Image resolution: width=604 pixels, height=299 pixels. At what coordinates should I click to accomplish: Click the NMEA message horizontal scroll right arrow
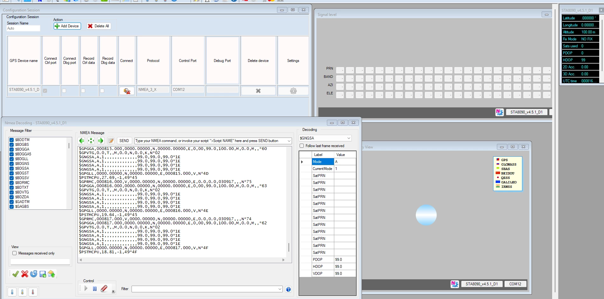coord(283,260)
